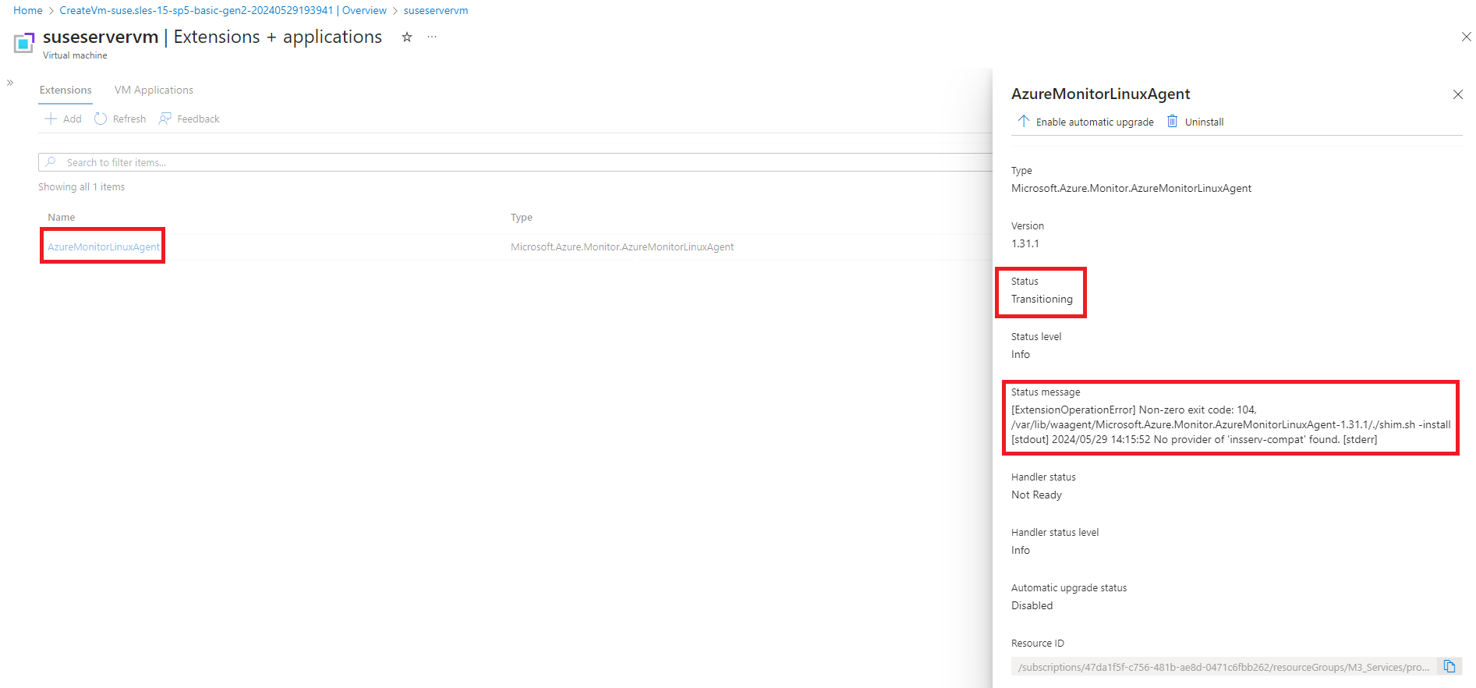Open the CreateVm deployment Overview breadcrumb
1476x688 pixels.
point(223,10)
